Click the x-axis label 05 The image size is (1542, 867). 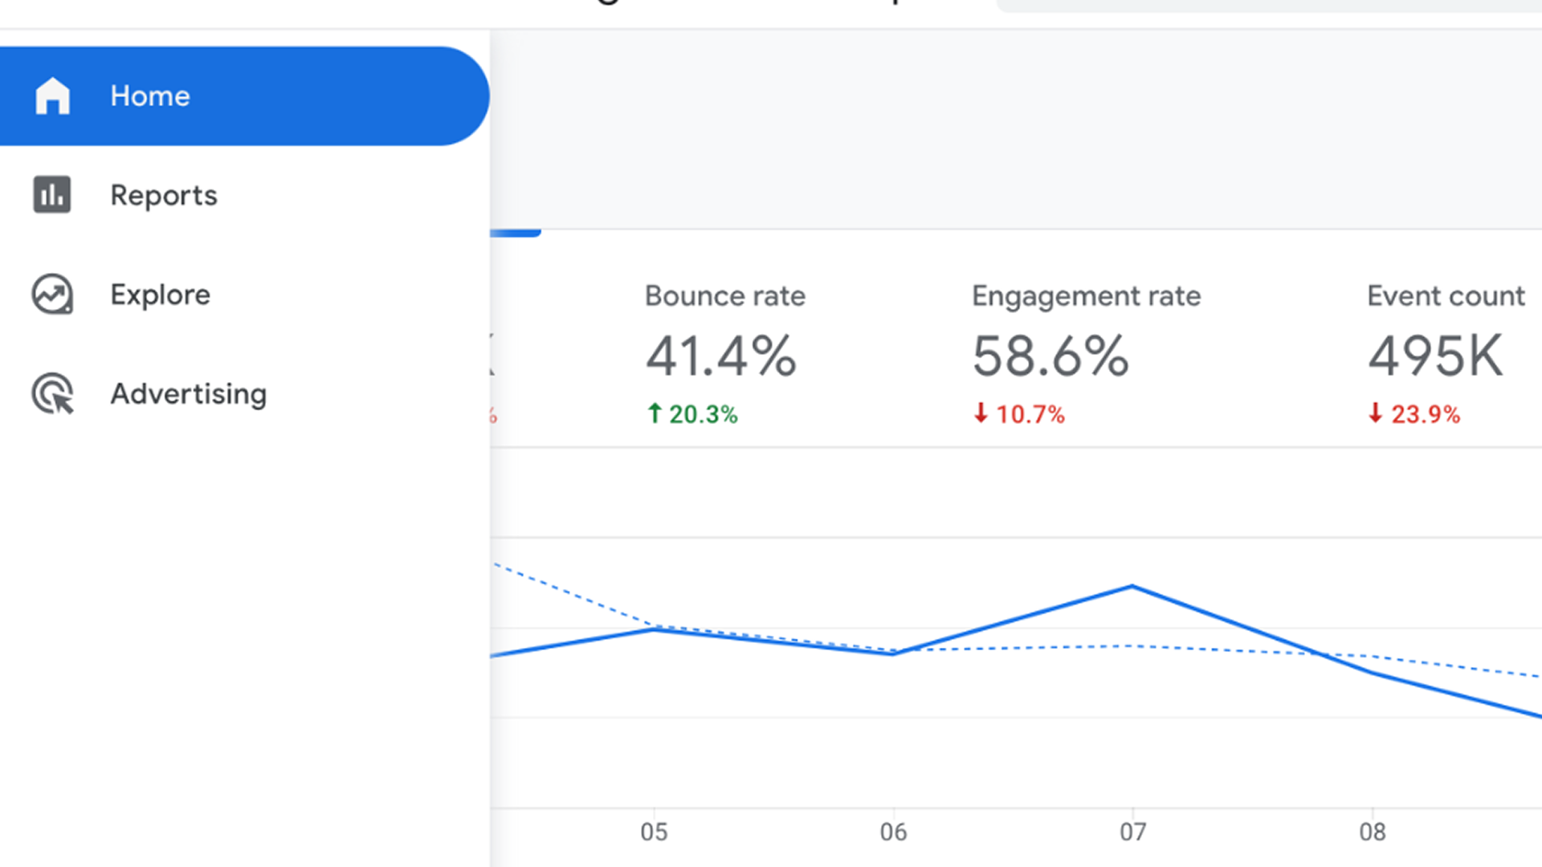pyautogui.click(x=654, y=832)
